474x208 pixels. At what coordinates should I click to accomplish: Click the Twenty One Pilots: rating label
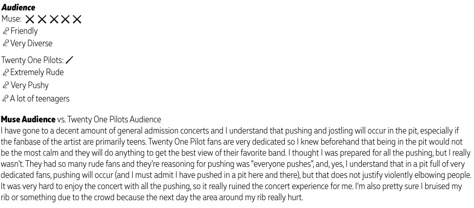pyautogui.click(x=33, y=60)
